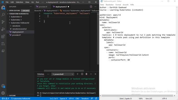Kill terminal with trash icon
Image resolution: width=178 pixels, height=100 pixels.
(86, 74)
